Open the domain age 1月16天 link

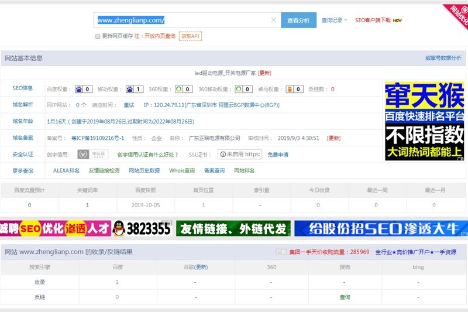pos(121,122)
